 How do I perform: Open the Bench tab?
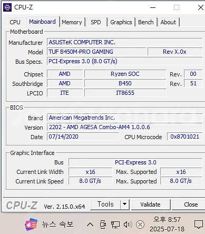(146, 22)
